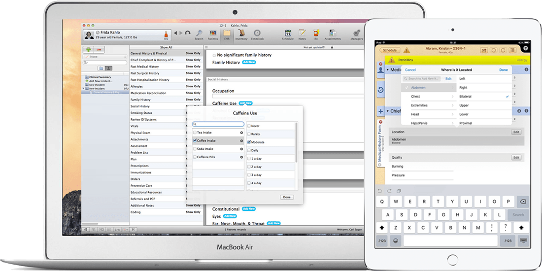Click the H button in bottom status toolbar
The height and width of the screenshot is (271, 542).
133,230
